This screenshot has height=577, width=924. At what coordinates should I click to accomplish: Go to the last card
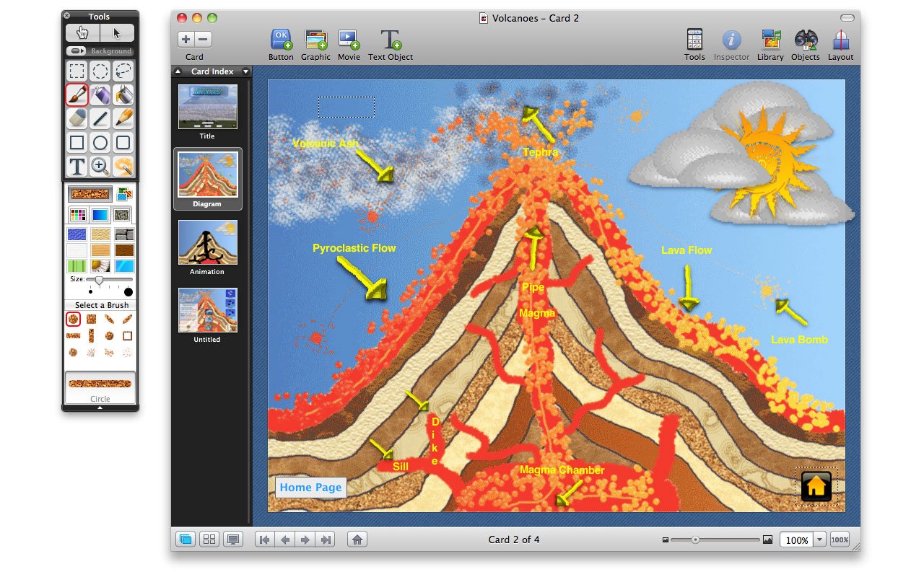click(x=326, y=539)
